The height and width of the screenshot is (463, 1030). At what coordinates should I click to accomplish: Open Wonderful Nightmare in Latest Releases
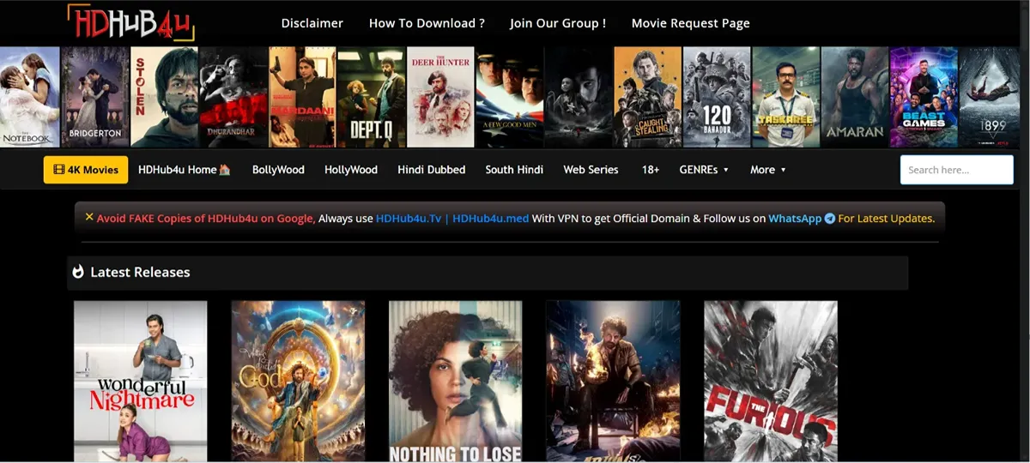pyautogui.click(x=141, y=382)
